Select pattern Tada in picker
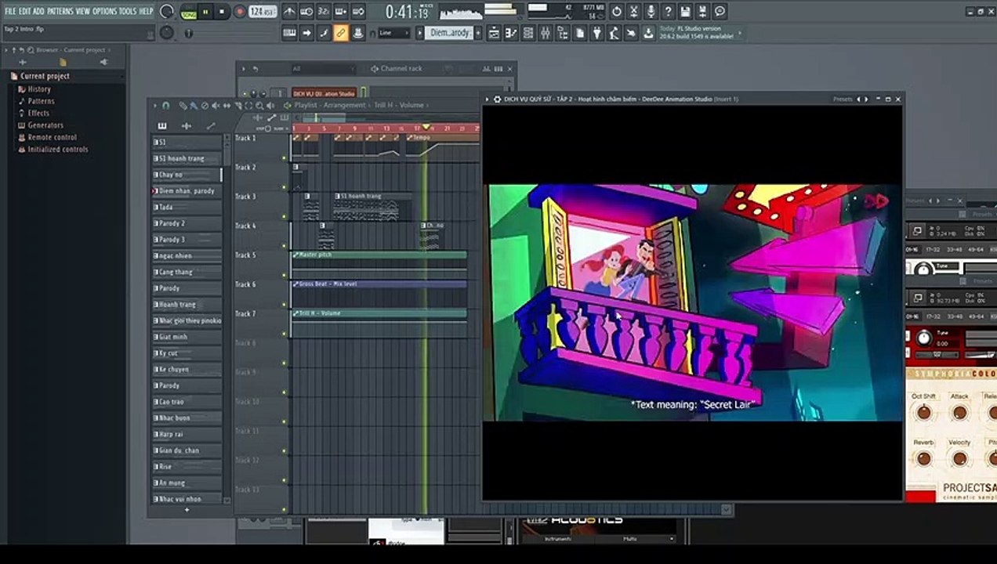997x564 pixels. click(x=187, y=207)
